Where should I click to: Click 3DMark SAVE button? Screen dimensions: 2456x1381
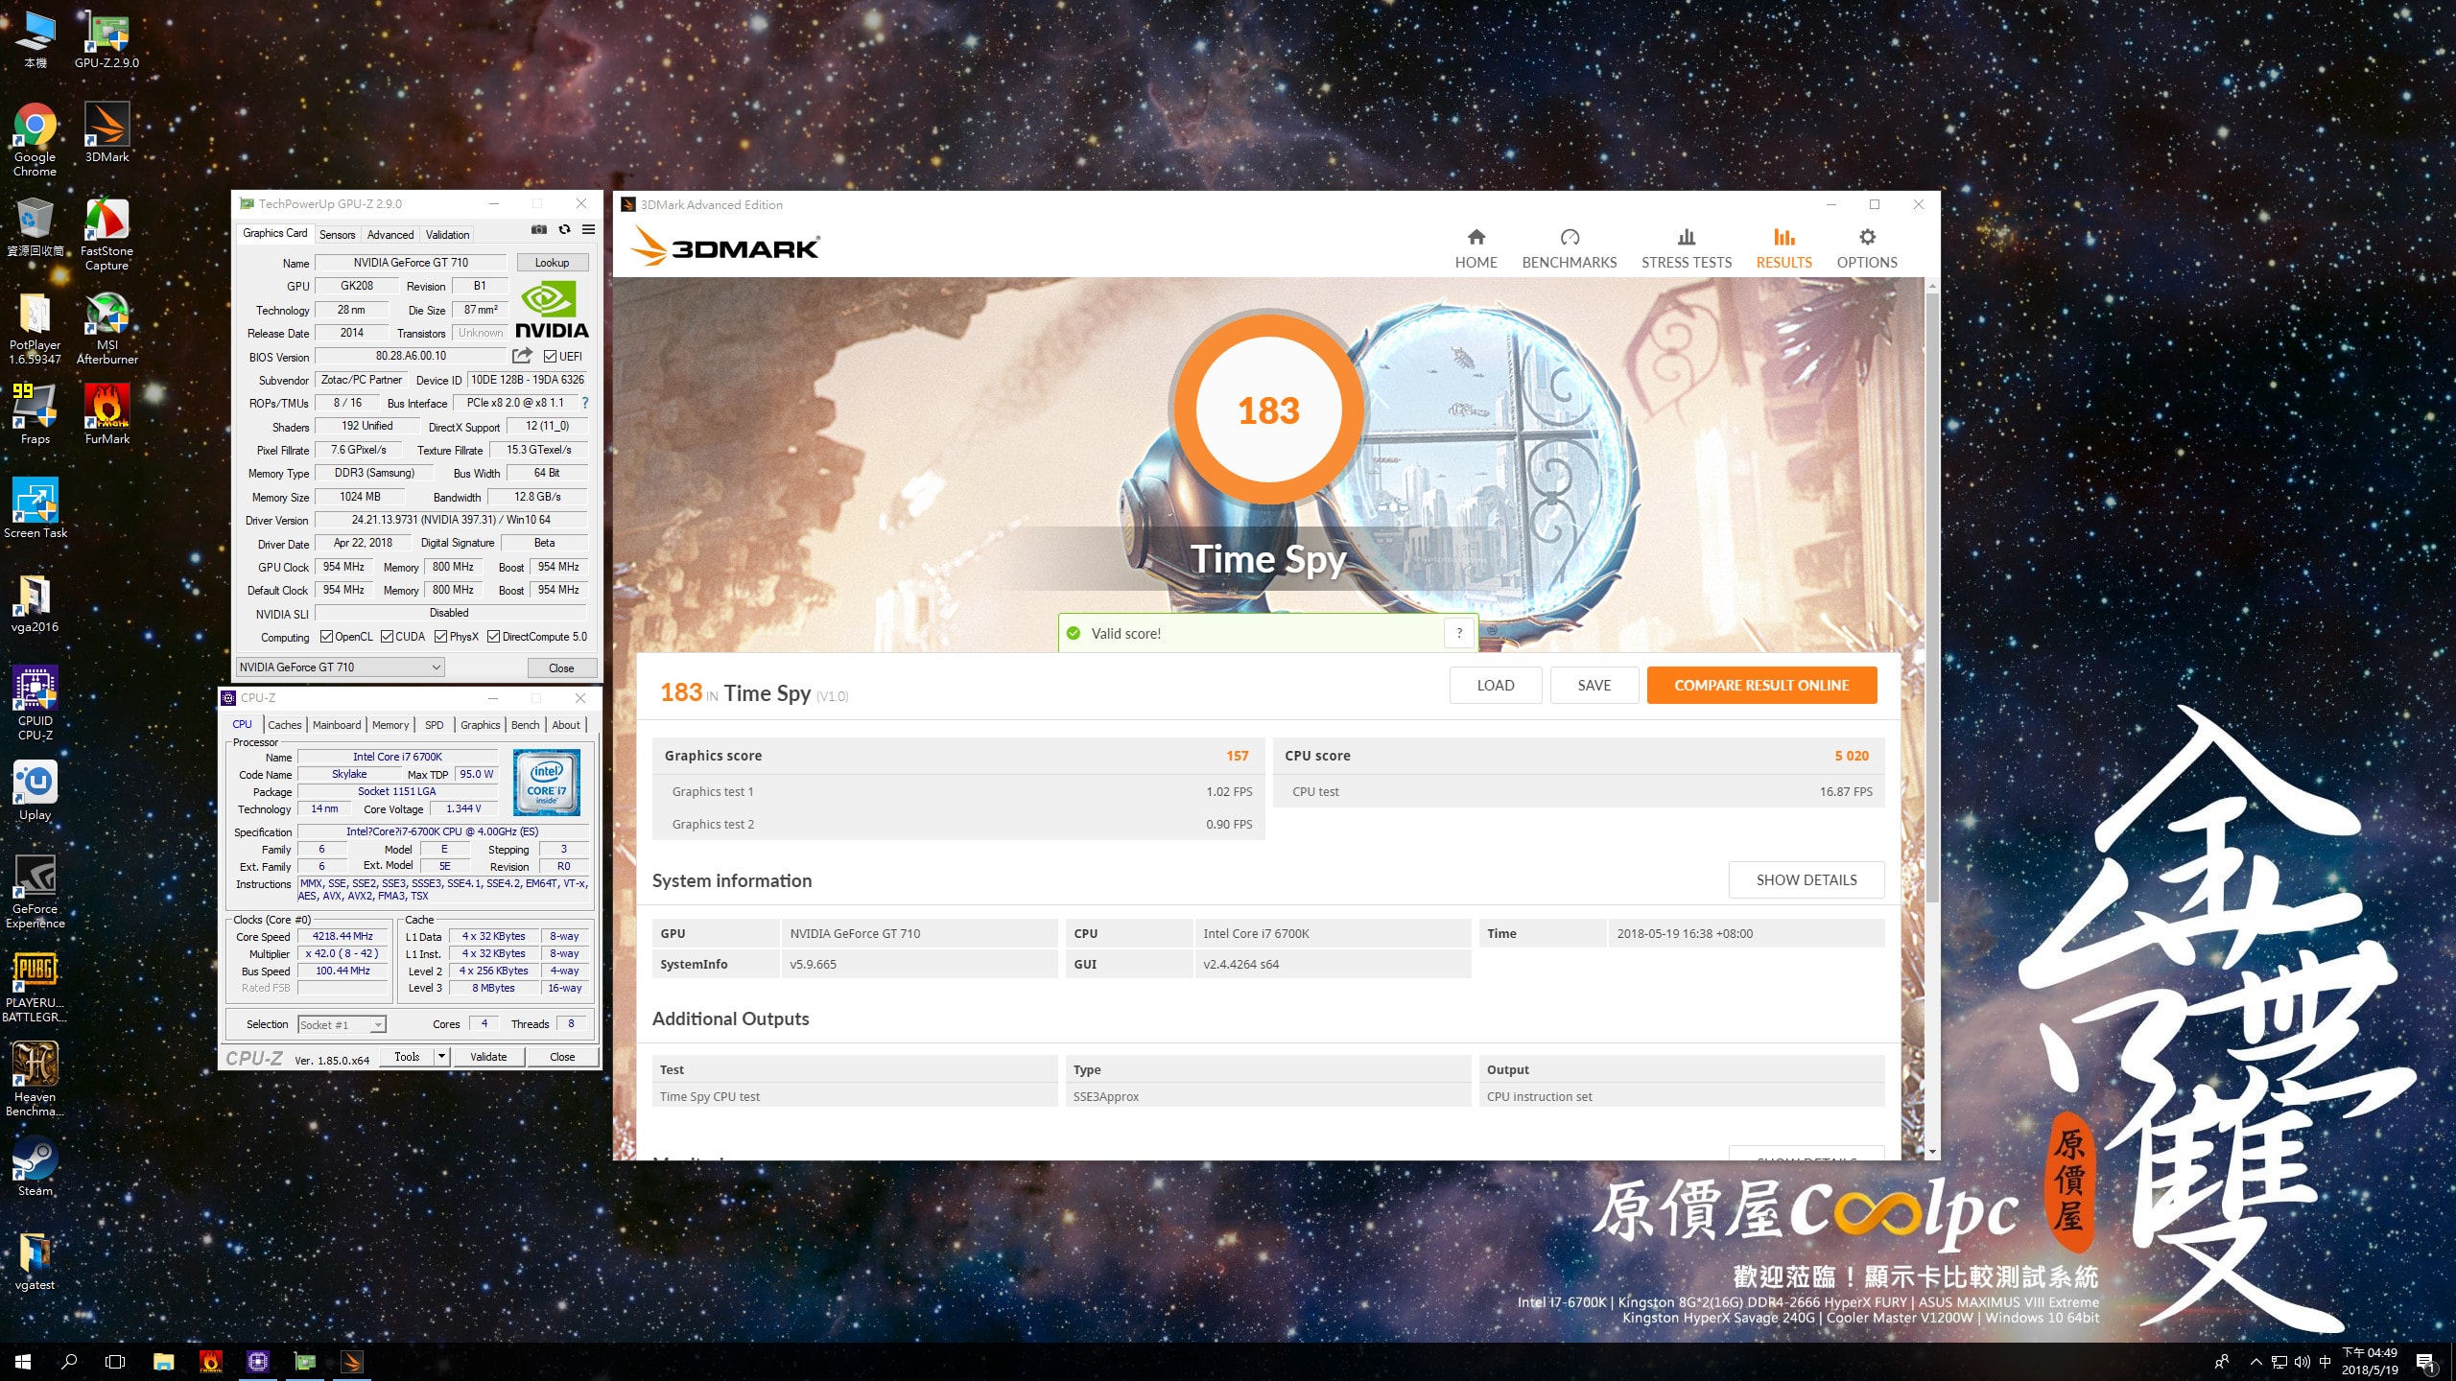tap(1594, 685)
